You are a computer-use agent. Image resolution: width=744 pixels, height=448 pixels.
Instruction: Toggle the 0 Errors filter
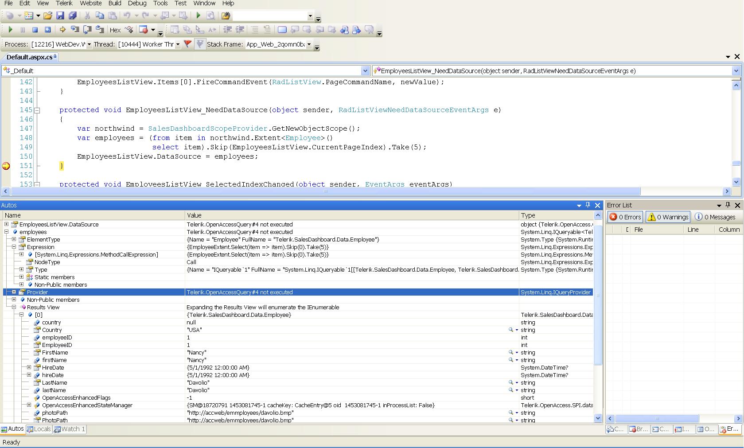(x=625, y=217)
